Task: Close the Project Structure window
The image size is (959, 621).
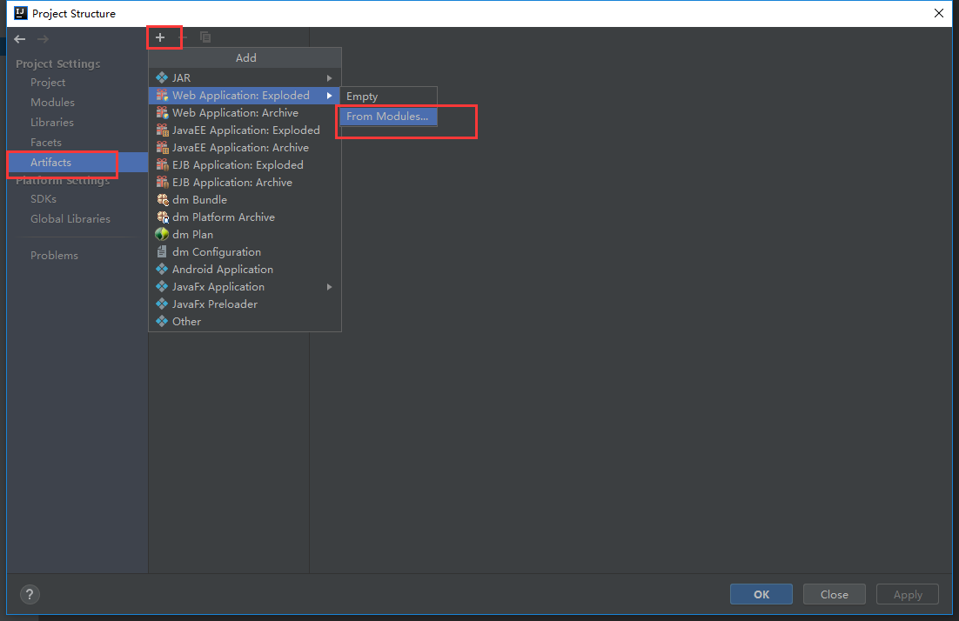Action: [939, 13]
